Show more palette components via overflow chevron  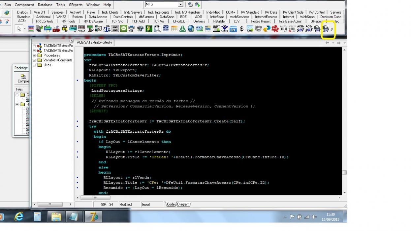[x=332, y=30]
